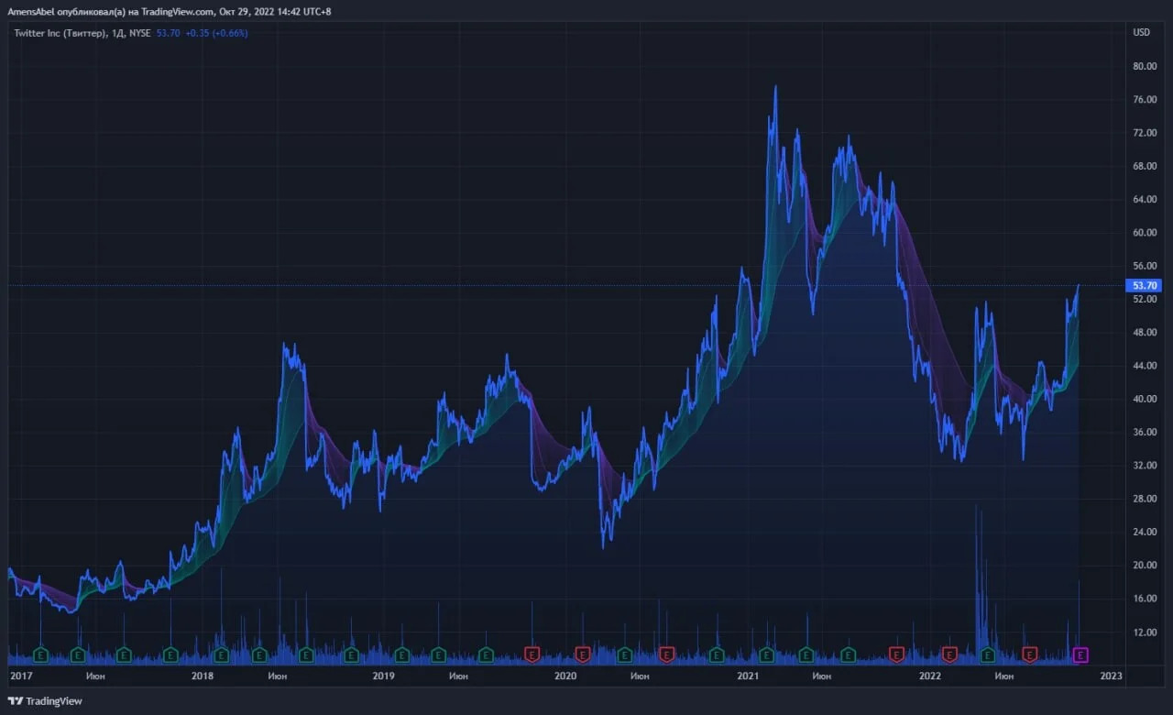Click the 2020 label on the time axis
Image resolution: width=1173 pixels, height=715 pixels.
coord(565,676)
